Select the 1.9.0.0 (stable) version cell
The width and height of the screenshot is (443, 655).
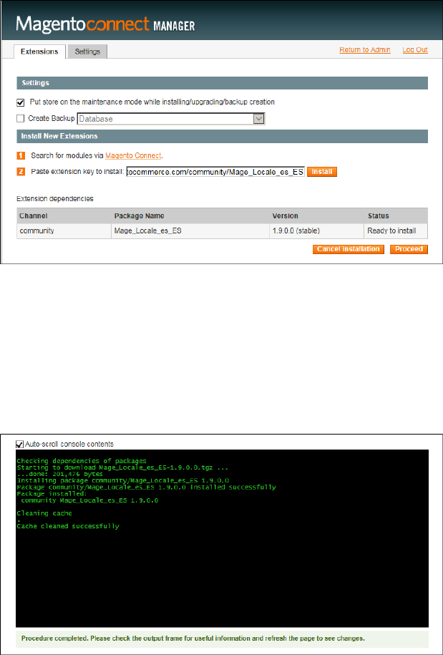coord(316,231)
